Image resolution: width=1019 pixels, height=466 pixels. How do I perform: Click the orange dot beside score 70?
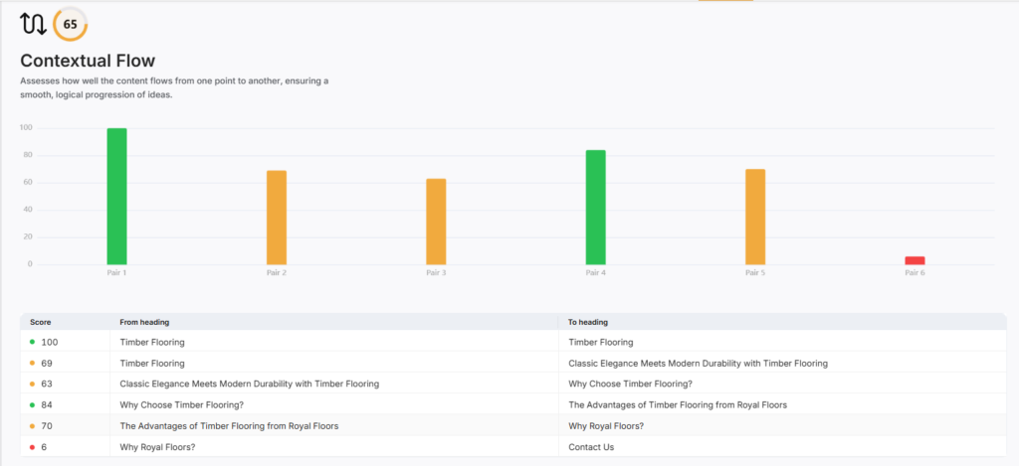(33, 426)
